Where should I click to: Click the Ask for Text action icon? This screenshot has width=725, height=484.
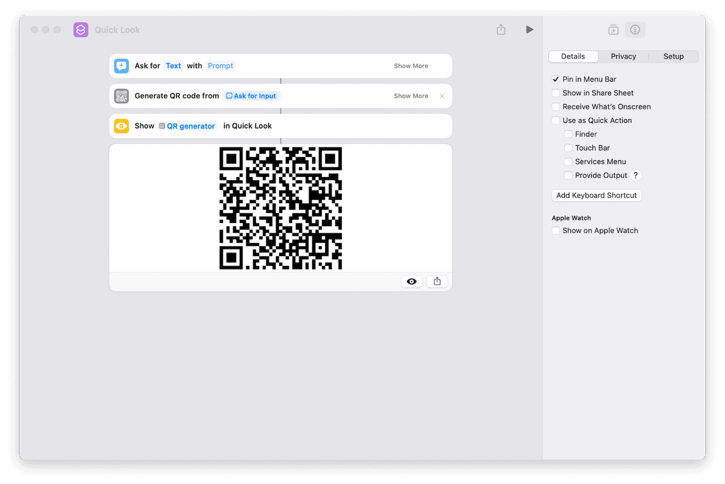pos(121,66)
